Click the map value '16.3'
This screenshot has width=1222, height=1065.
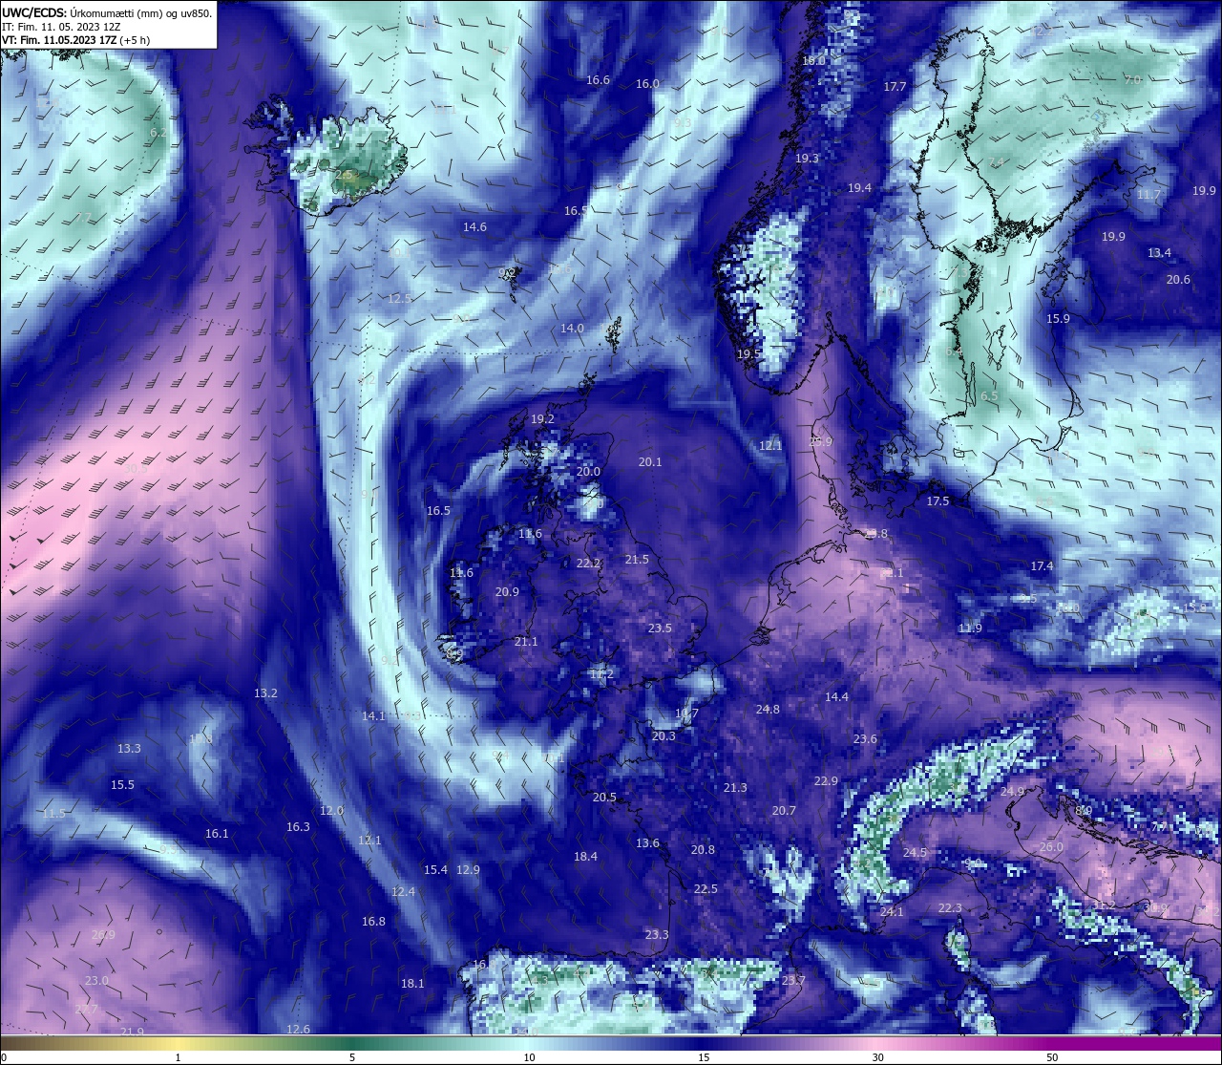click(x=298, y=827)
